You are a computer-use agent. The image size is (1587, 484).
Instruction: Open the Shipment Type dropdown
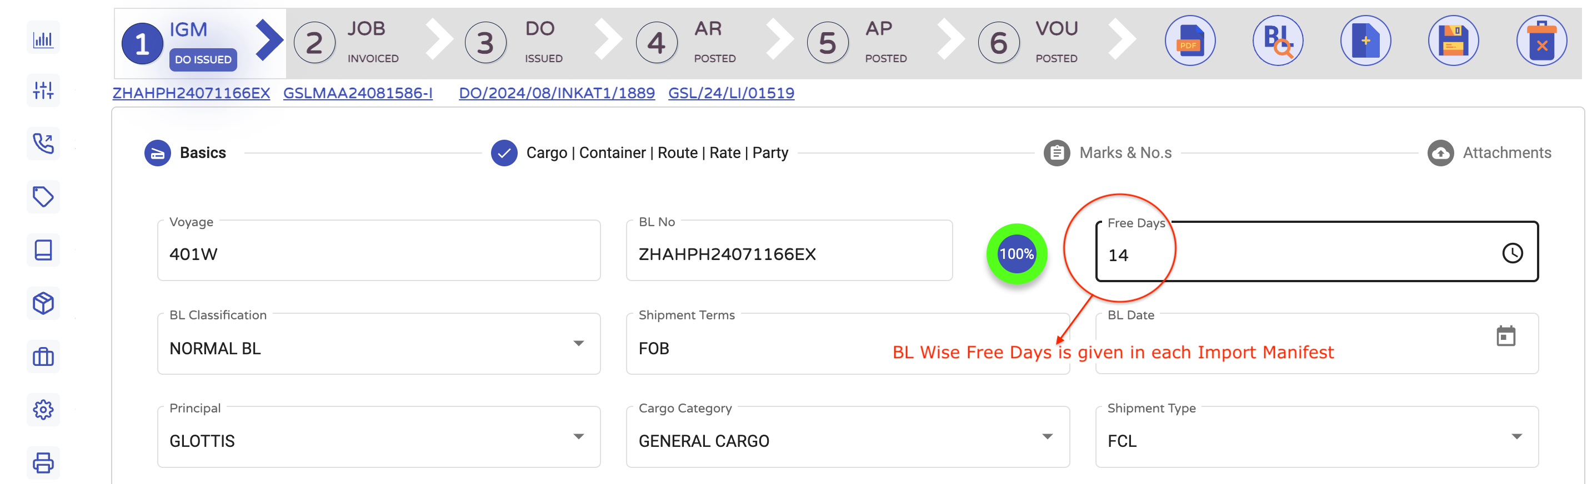1516,437
